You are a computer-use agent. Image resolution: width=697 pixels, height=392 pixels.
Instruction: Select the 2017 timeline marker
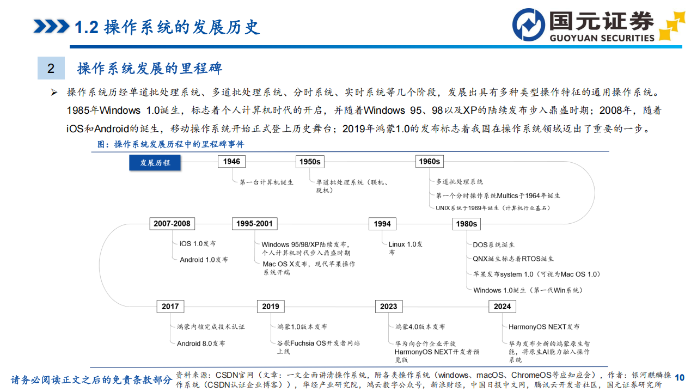click(170, 306)
